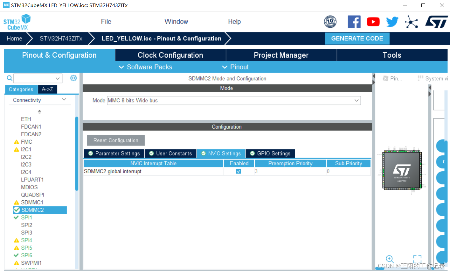Image resolution: width=450 pixels, height=272 pixels.
Task: Open the Help menu
Action: (x=234, y=22)
